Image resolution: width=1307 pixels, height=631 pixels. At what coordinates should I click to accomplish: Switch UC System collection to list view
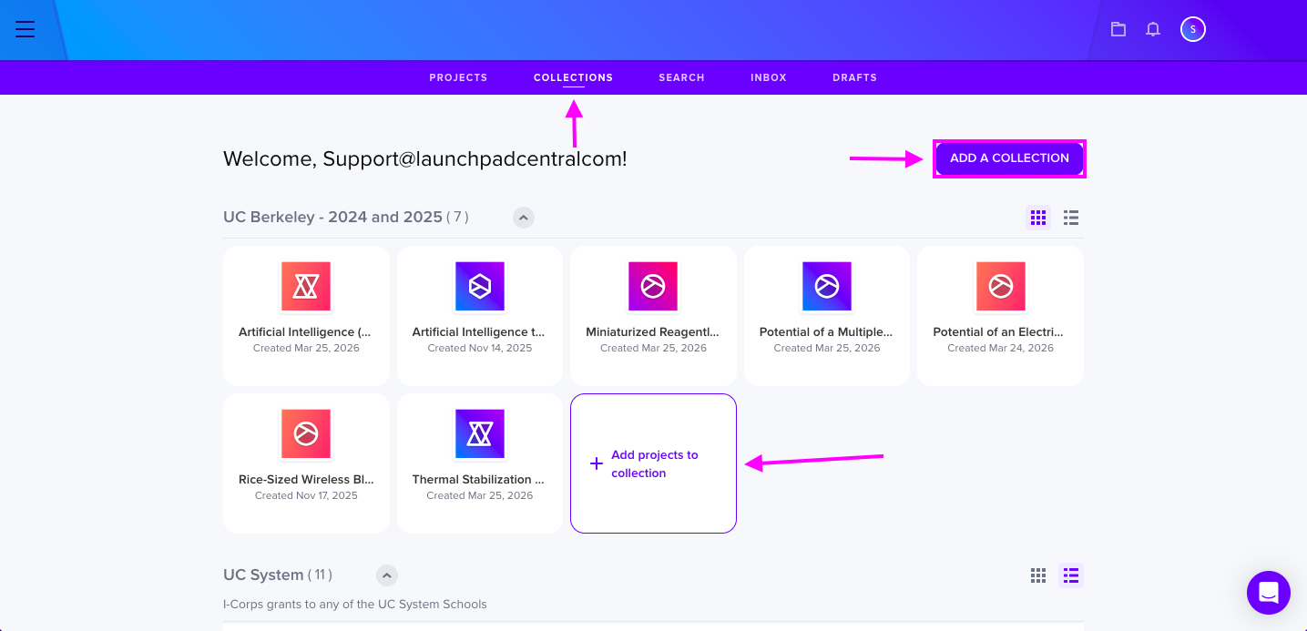pyautogui.click(x=1071, y=575)
